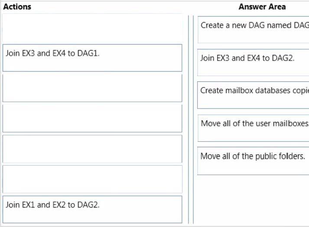Select 'Move all of the user mailboxes' item
The width and height of the screenshot is (309, 227).
pos(253,128)
